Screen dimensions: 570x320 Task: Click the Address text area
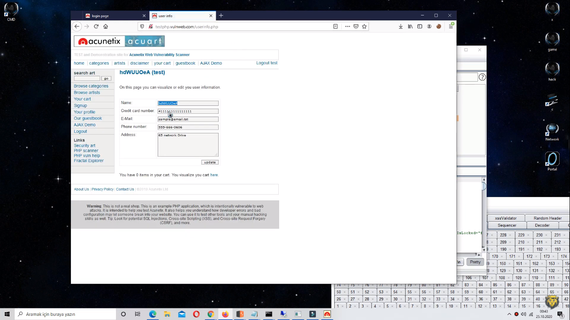188,145
